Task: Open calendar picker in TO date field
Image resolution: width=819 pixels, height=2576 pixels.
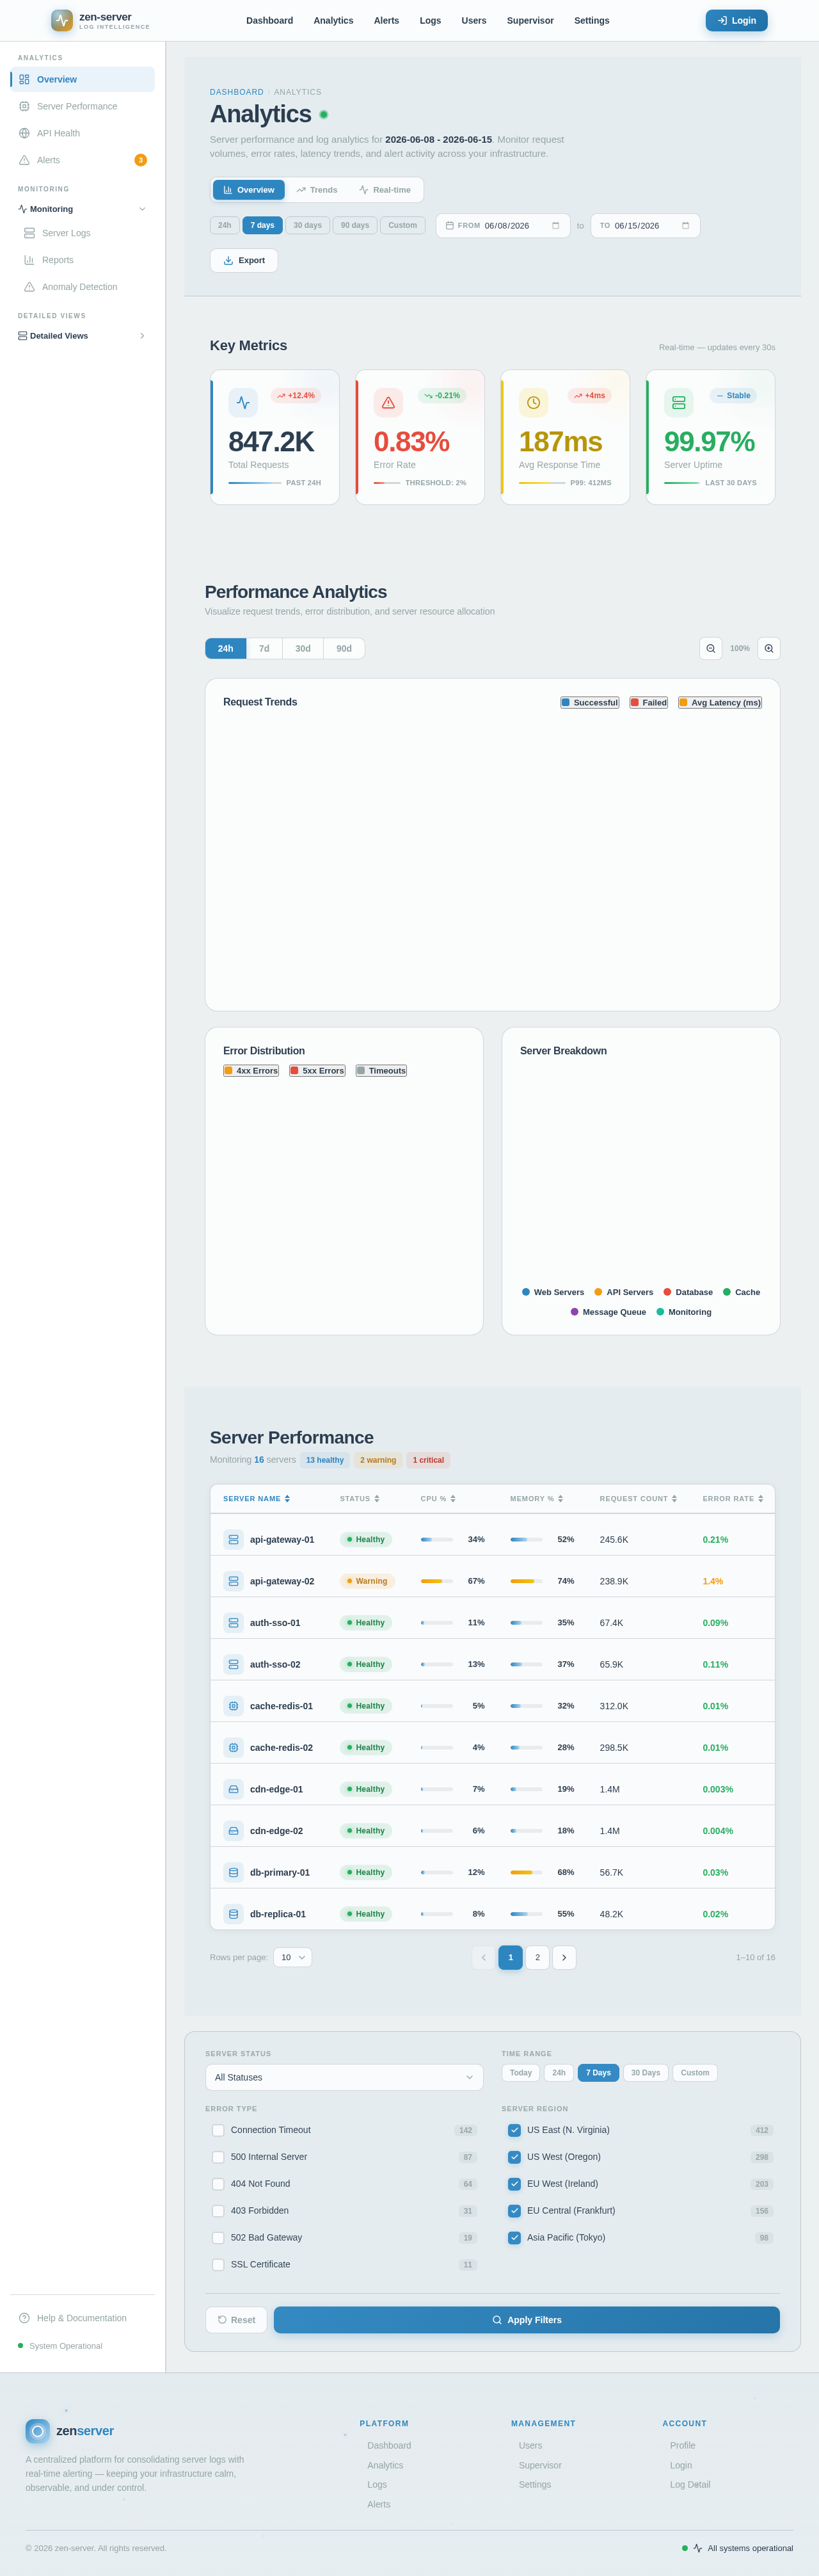Action: click(x=685, y=226)
